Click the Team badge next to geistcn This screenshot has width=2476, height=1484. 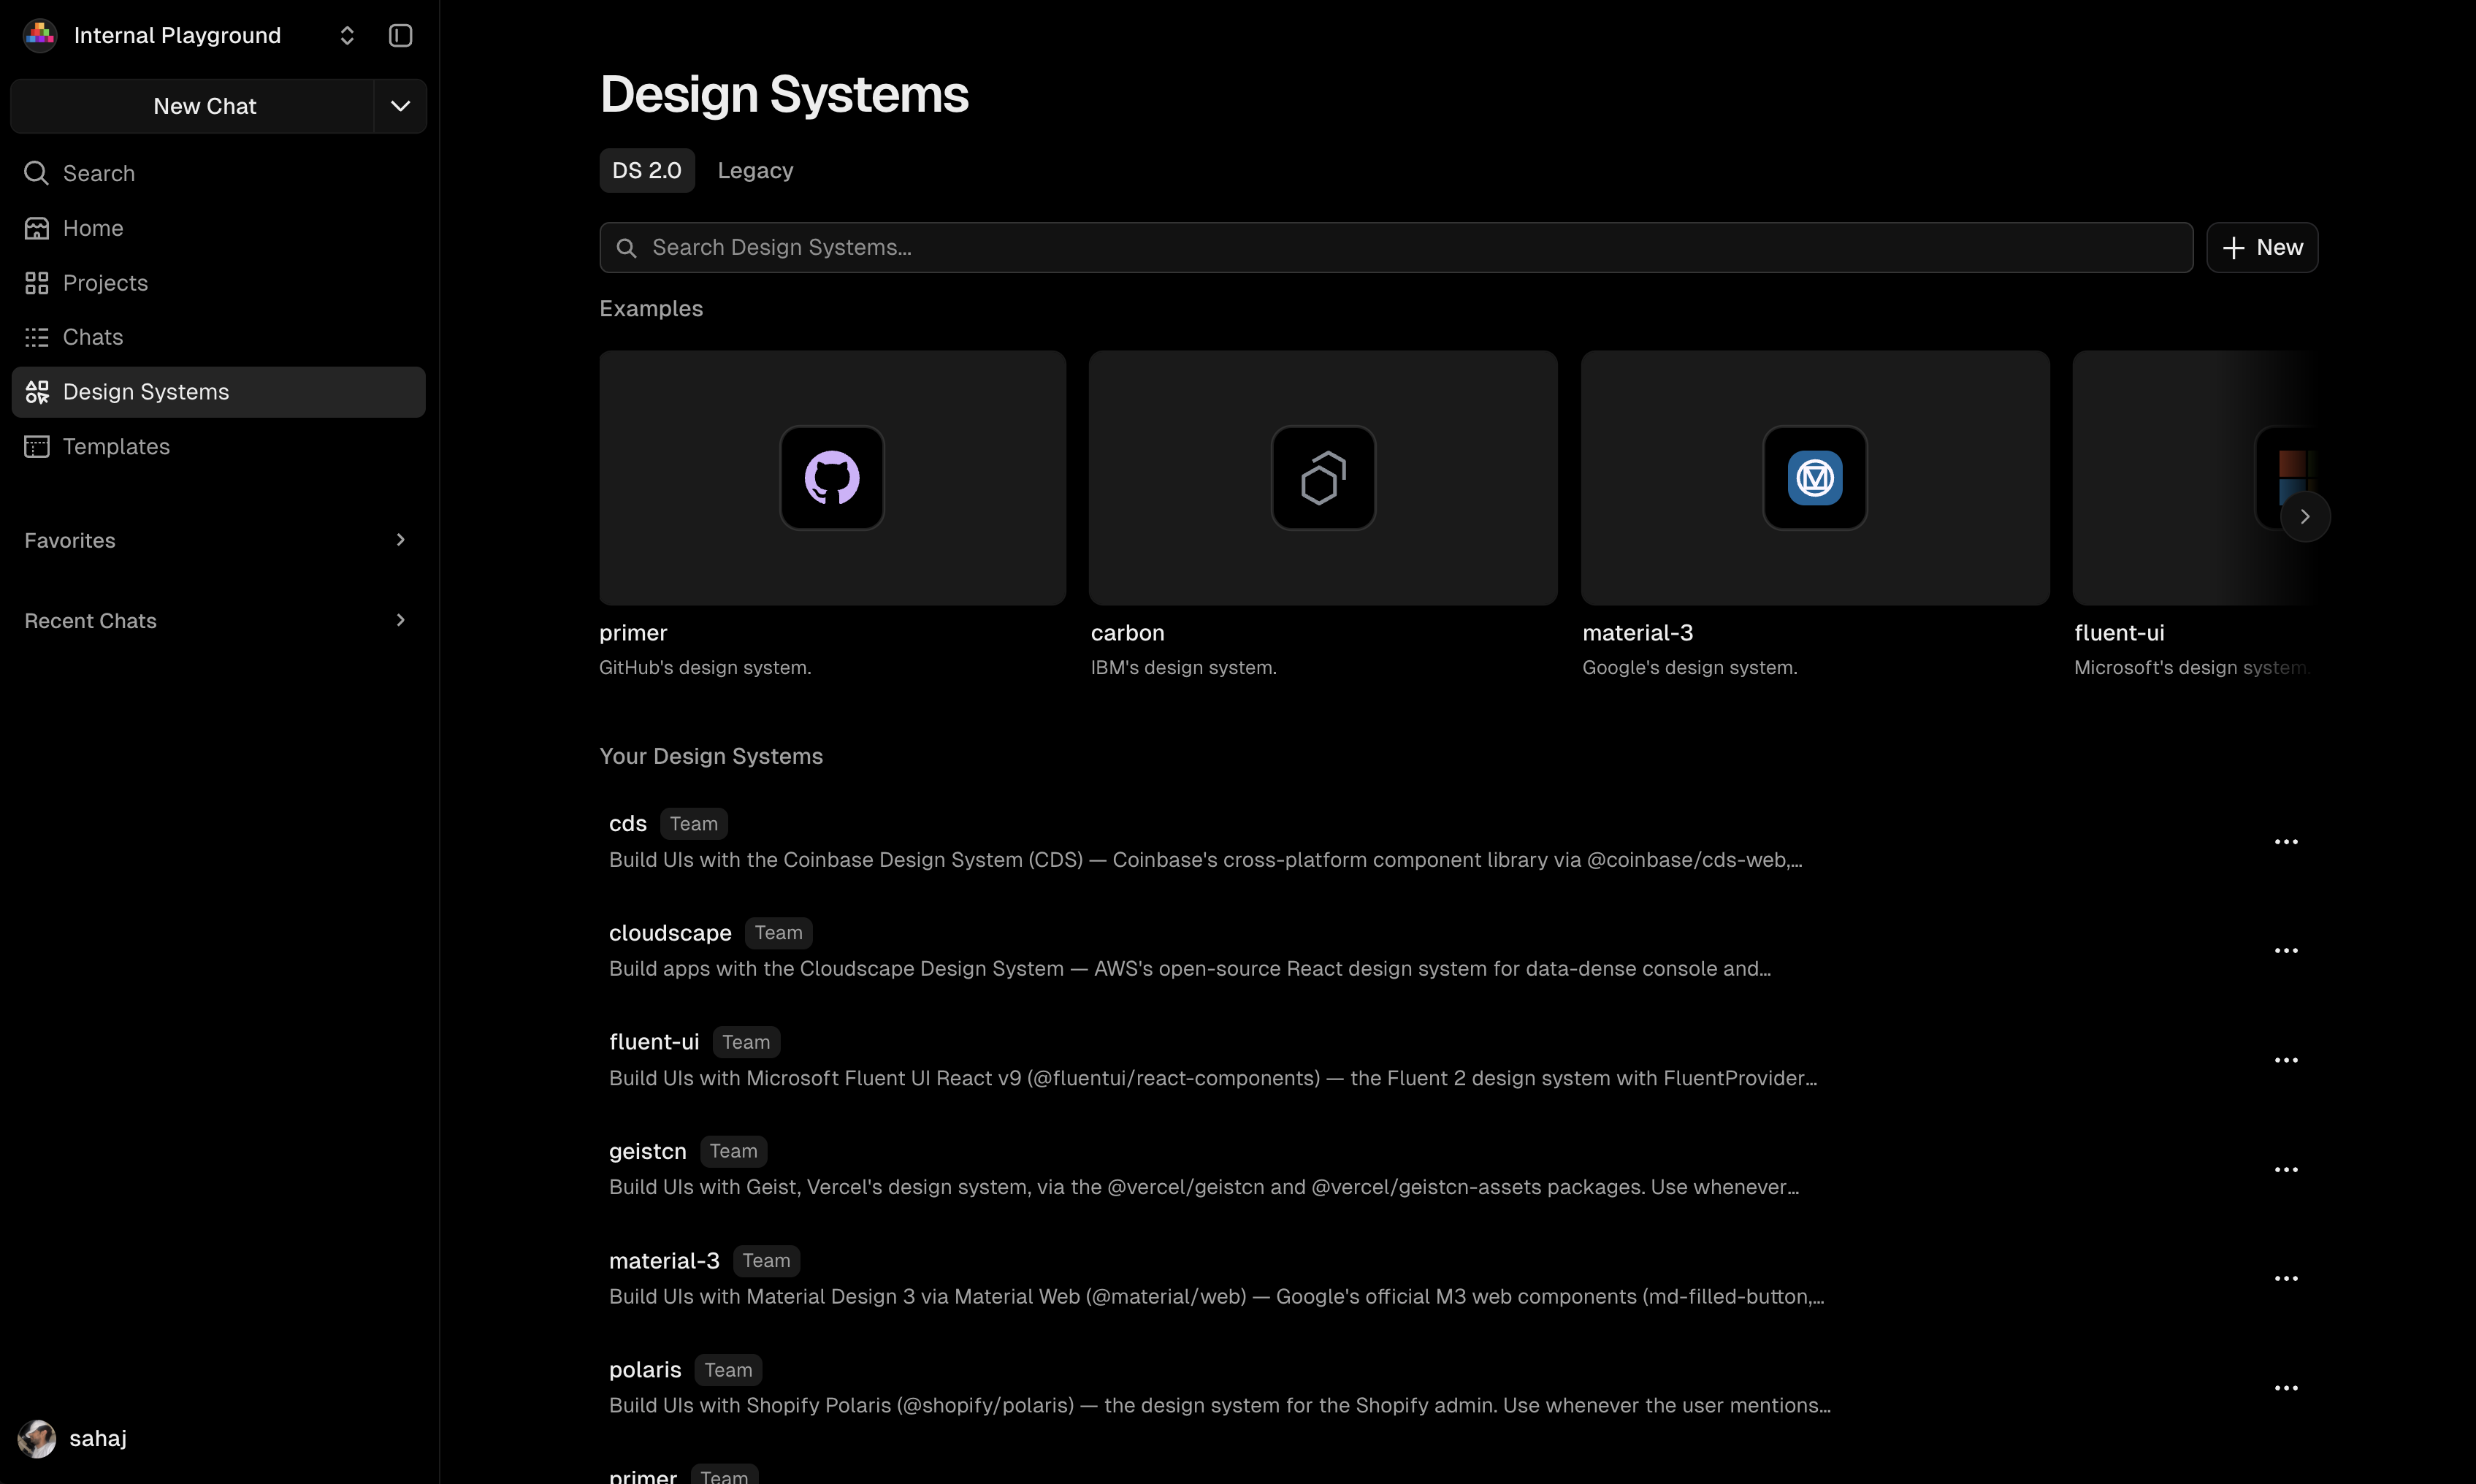click(x=734, y=1152)
